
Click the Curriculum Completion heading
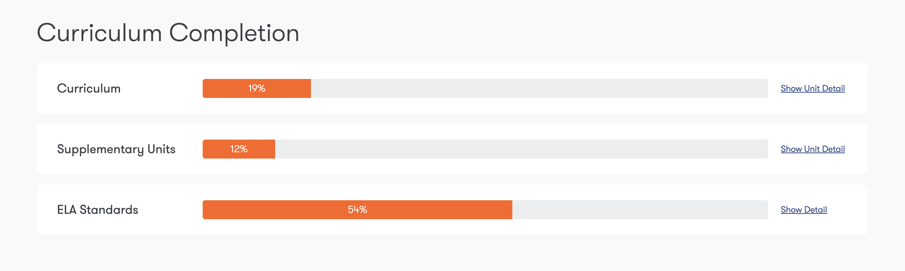point(168,33)
